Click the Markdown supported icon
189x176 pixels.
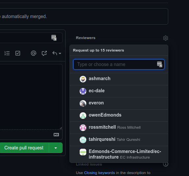56,135
